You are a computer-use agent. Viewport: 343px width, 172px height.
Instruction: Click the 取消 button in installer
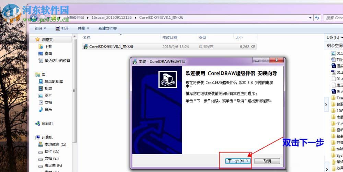tap(267, 161)
